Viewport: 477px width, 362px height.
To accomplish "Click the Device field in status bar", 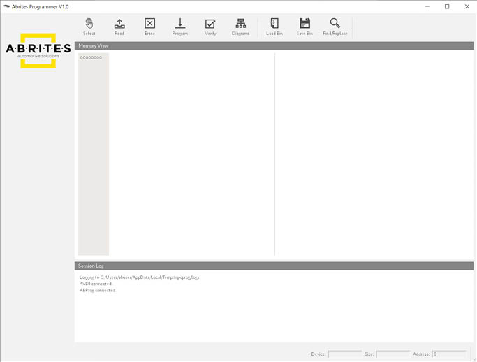I will 345,354.
